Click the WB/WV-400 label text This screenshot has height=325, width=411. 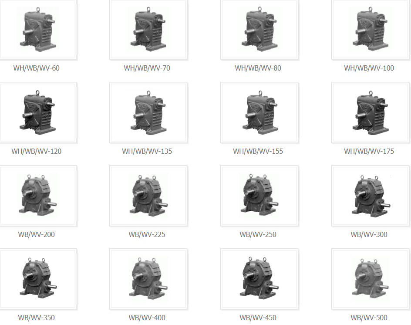pyautogui.click(x=147, y=318)
